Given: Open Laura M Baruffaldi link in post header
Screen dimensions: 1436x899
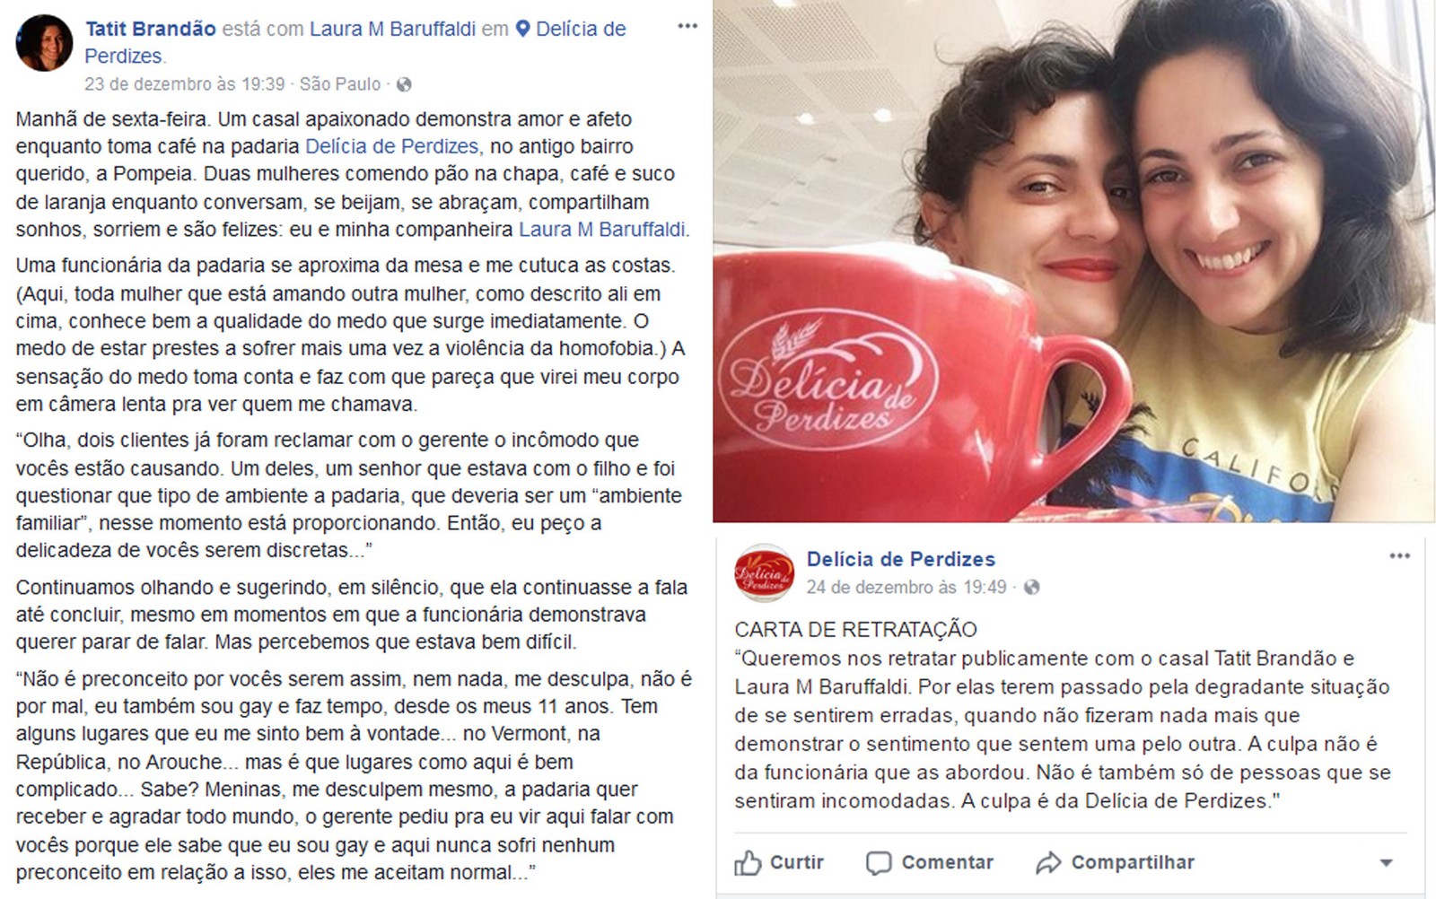Looking at the screenshot, I should [392, 29].
